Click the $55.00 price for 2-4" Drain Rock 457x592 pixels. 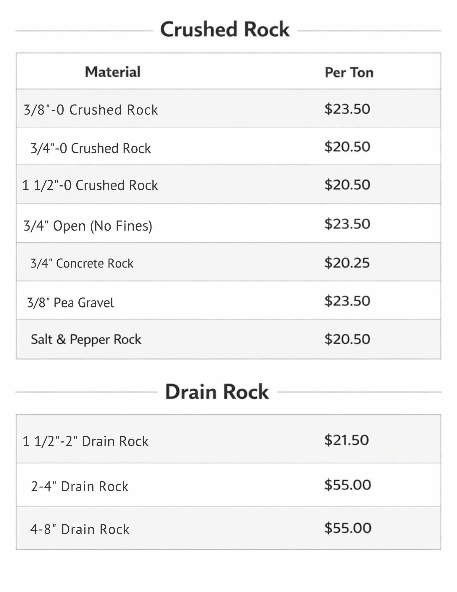click(x=348, y=485)
